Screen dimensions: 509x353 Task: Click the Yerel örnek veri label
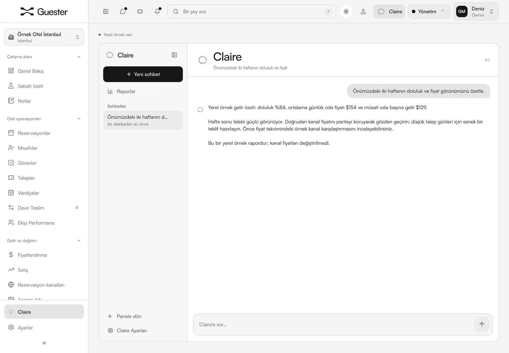[118, 35]
